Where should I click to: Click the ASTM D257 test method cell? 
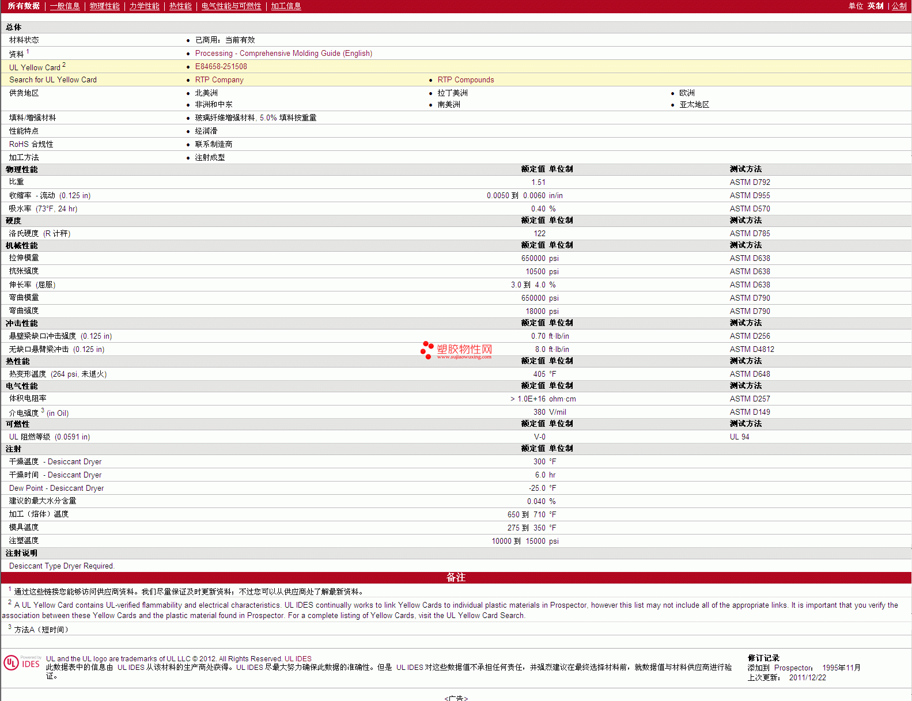coord(750,399)
